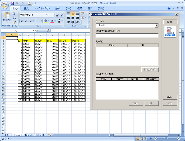
Task: Click the Format Painter brush icon
Action: coord(14,22)
